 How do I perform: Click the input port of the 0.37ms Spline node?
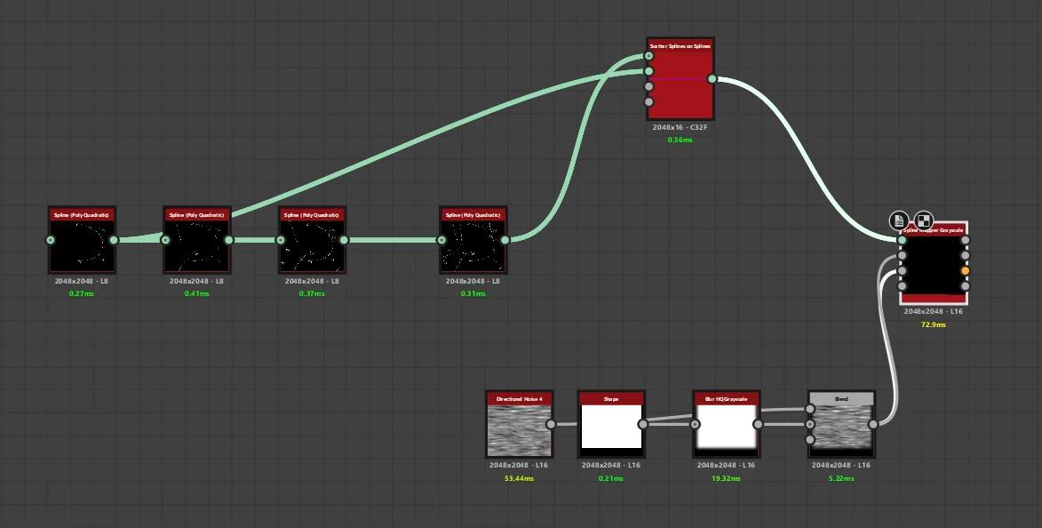click(281, 240)
